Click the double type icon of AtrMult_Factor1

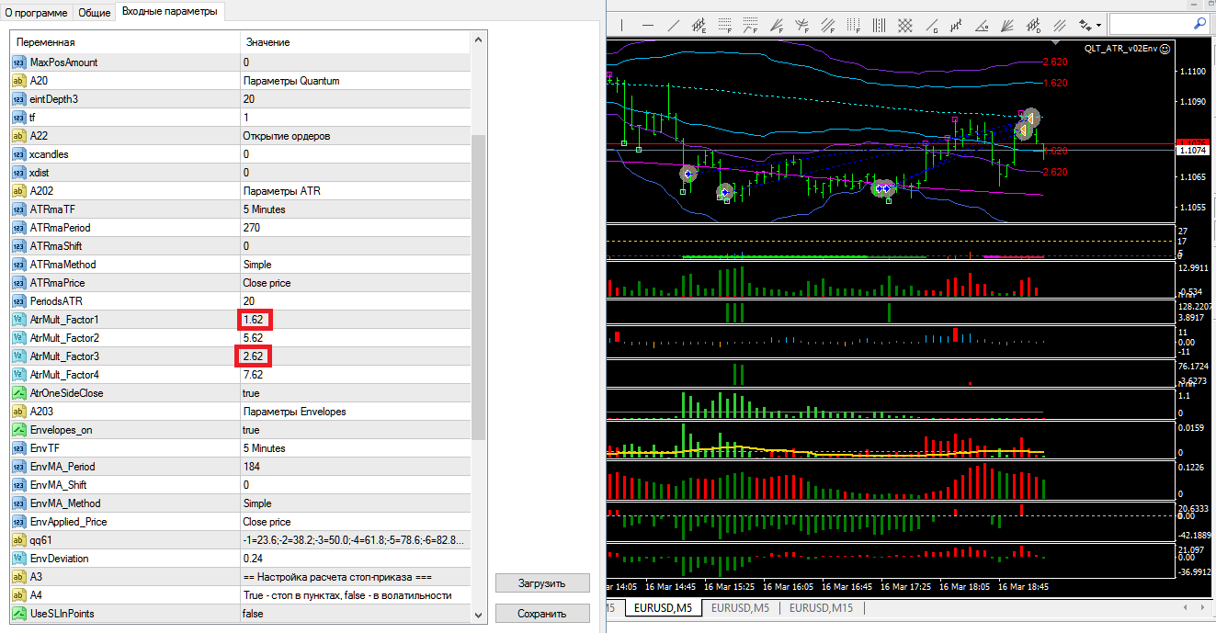(18, 320)
